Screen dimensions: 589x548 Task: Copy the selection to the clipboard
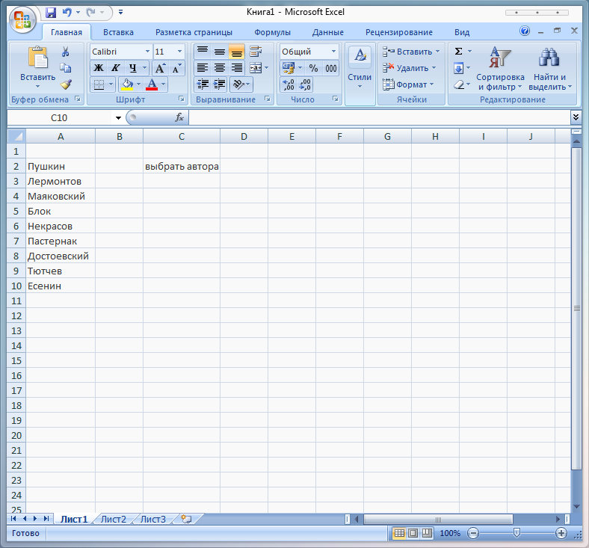pyautogui.click(x=65, y=68)
